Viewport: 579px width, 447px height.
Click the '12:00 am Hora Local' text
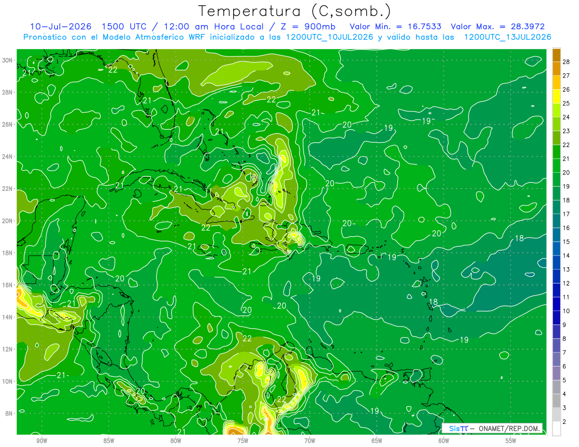coord(214,27)
